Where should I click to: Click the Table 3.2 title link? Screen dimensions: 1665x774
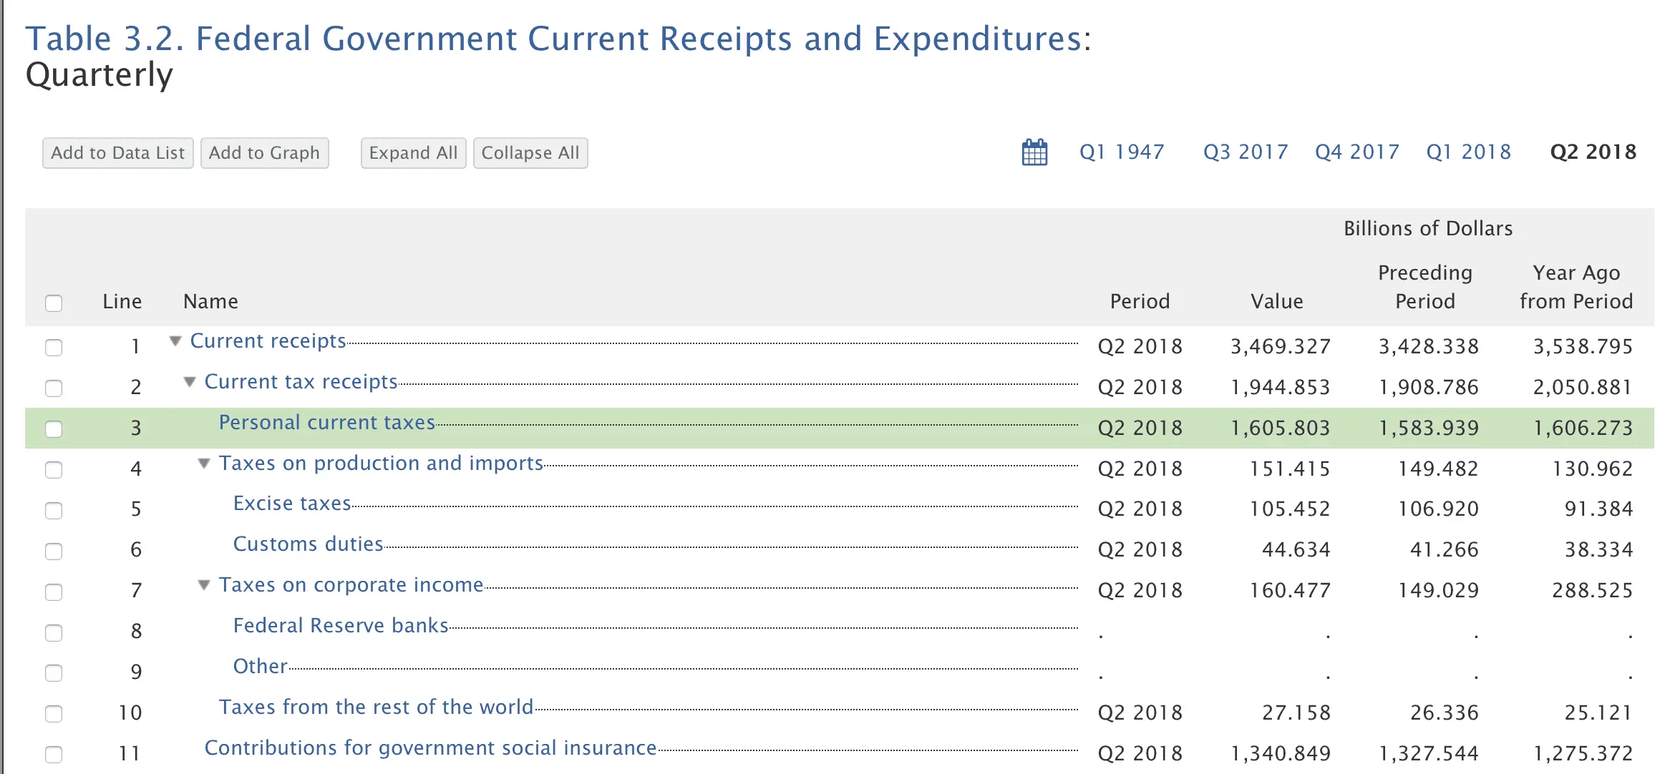[x=558, y=39]
